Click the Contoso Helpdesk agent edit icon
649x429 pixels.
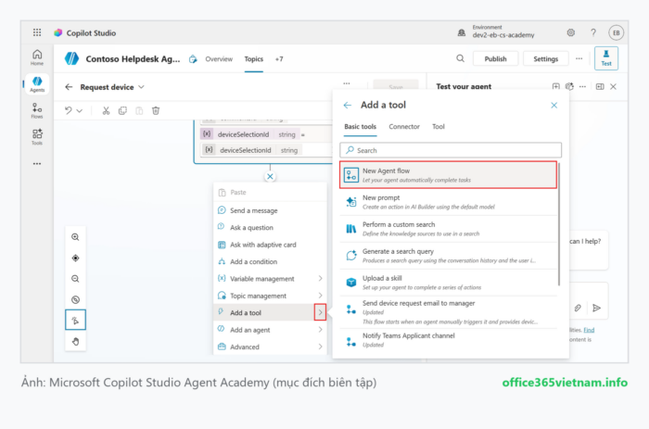click(x=193, y=59)
